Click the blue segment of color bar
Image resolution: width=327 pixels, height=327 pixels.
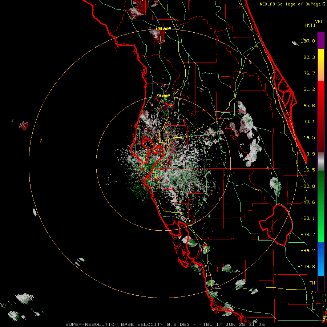pyautogui.click(x=321, y=259)
